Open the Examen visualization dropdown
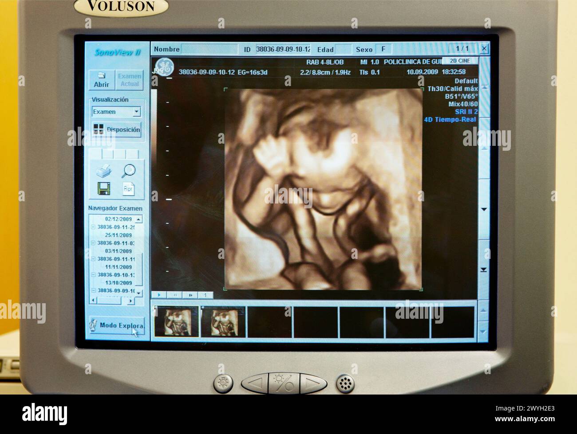The height and width of the screenshot is (434, 577). pos(116,112)
